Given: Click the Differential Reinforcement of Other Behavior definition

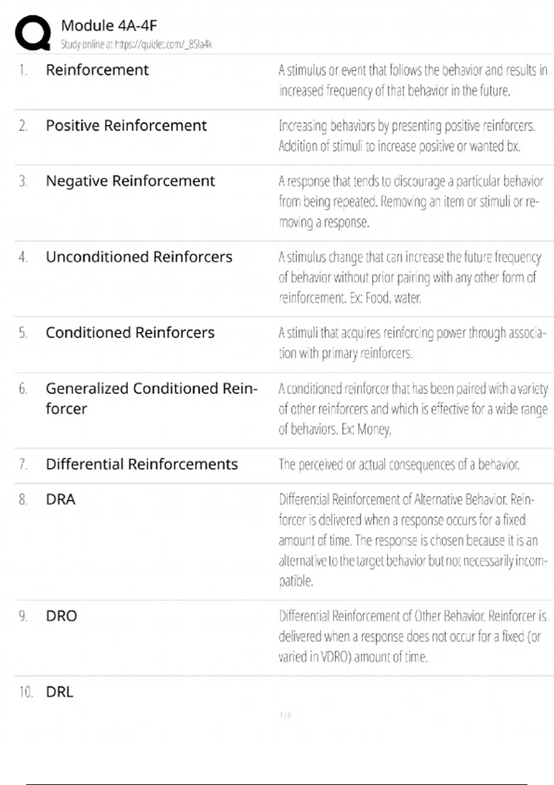Looking at the screenshot, I should coord(412,636).
